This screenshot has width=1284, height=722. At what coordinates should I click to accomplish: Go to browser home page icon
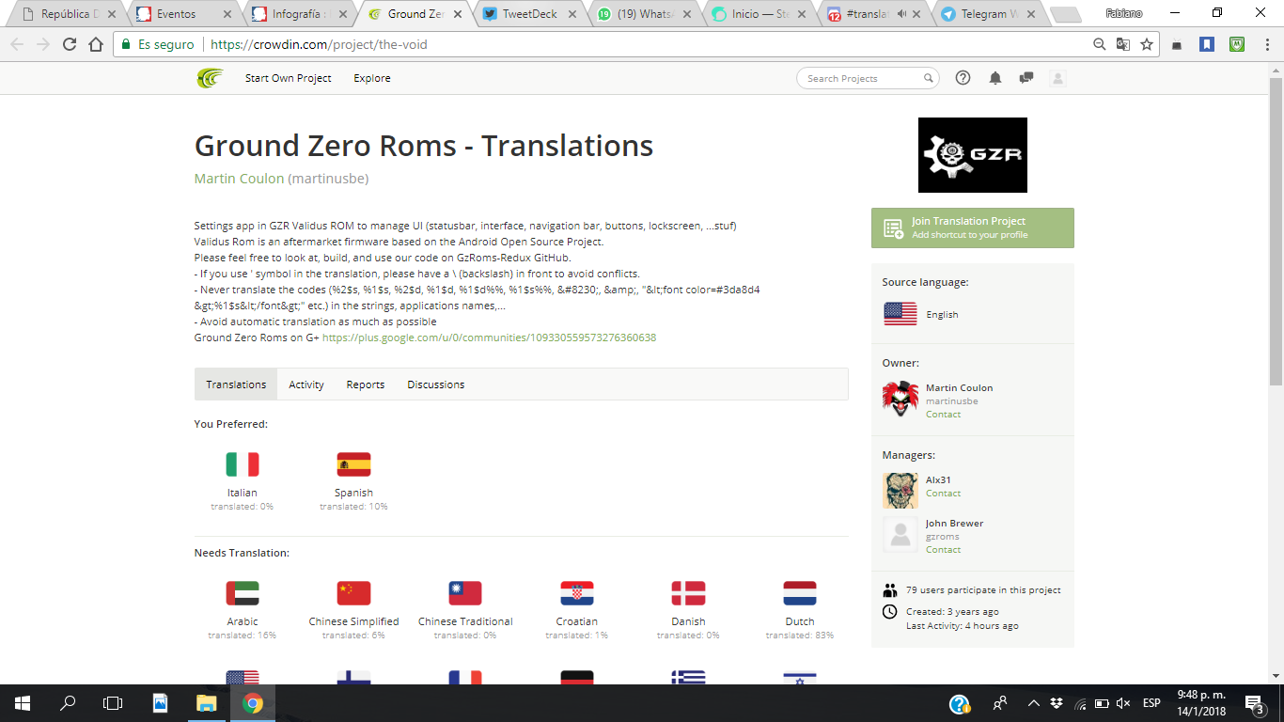pos(96,44)
